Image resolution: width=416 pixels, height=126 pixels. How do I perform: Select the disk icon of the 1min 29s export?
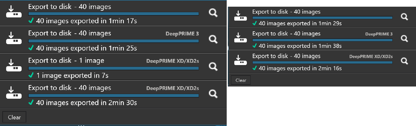click(241, 17)
